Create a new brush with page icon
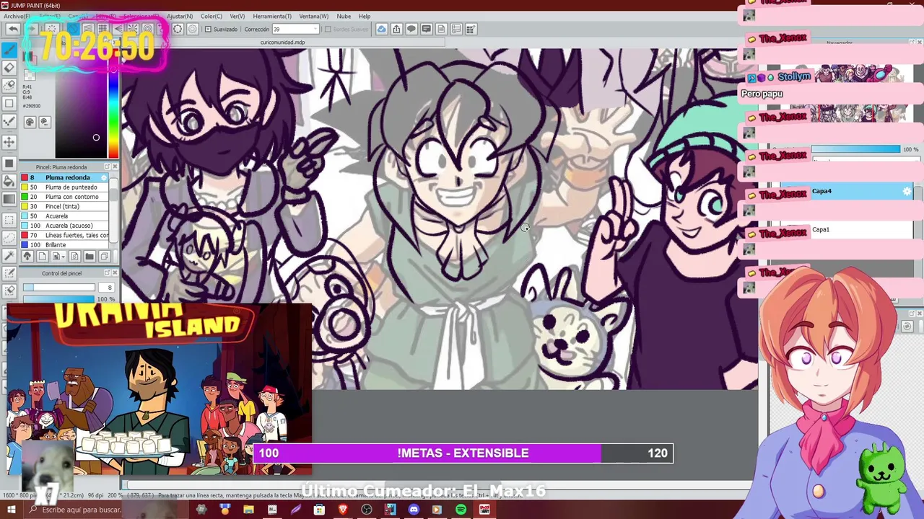 (42, 256)
